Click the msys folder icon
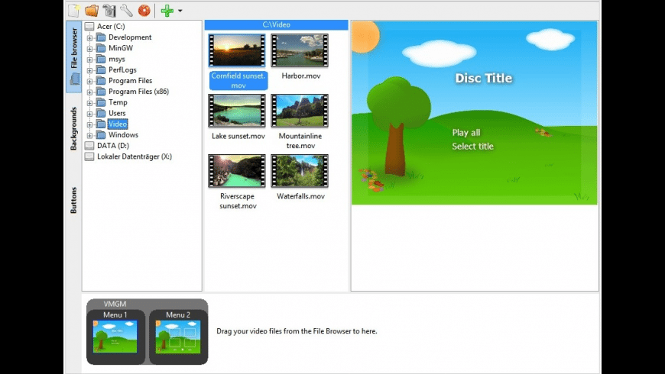The height and width of the screenshot is (374, 665). 101,59
